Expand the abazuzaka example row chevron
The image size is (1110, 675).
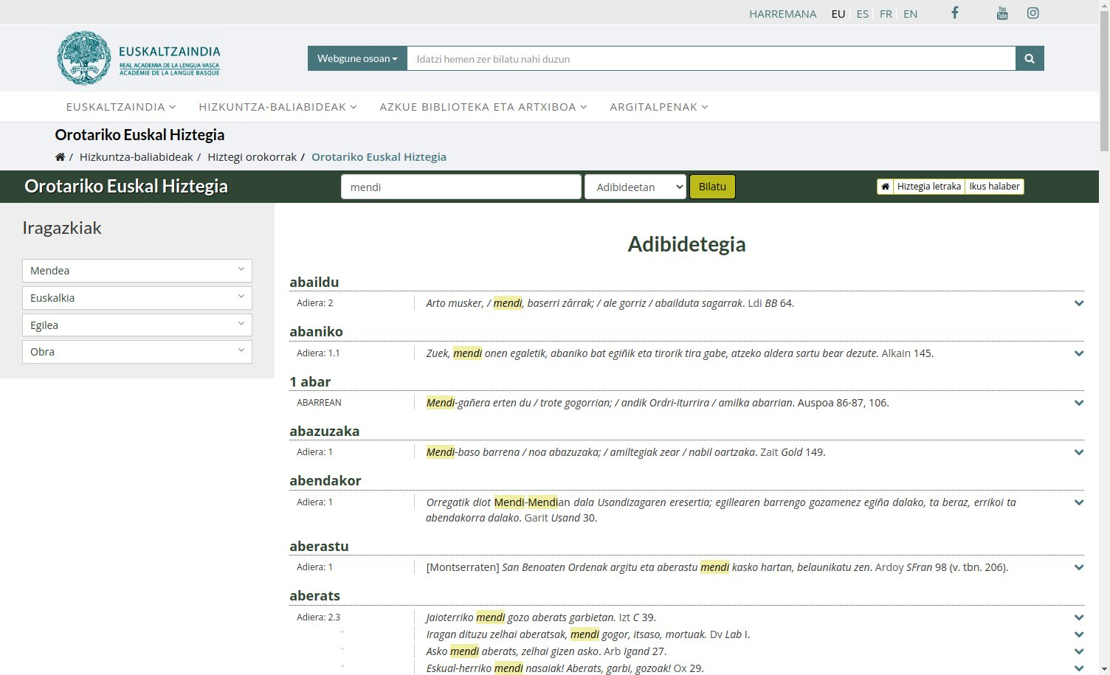tap(1079, 452)
